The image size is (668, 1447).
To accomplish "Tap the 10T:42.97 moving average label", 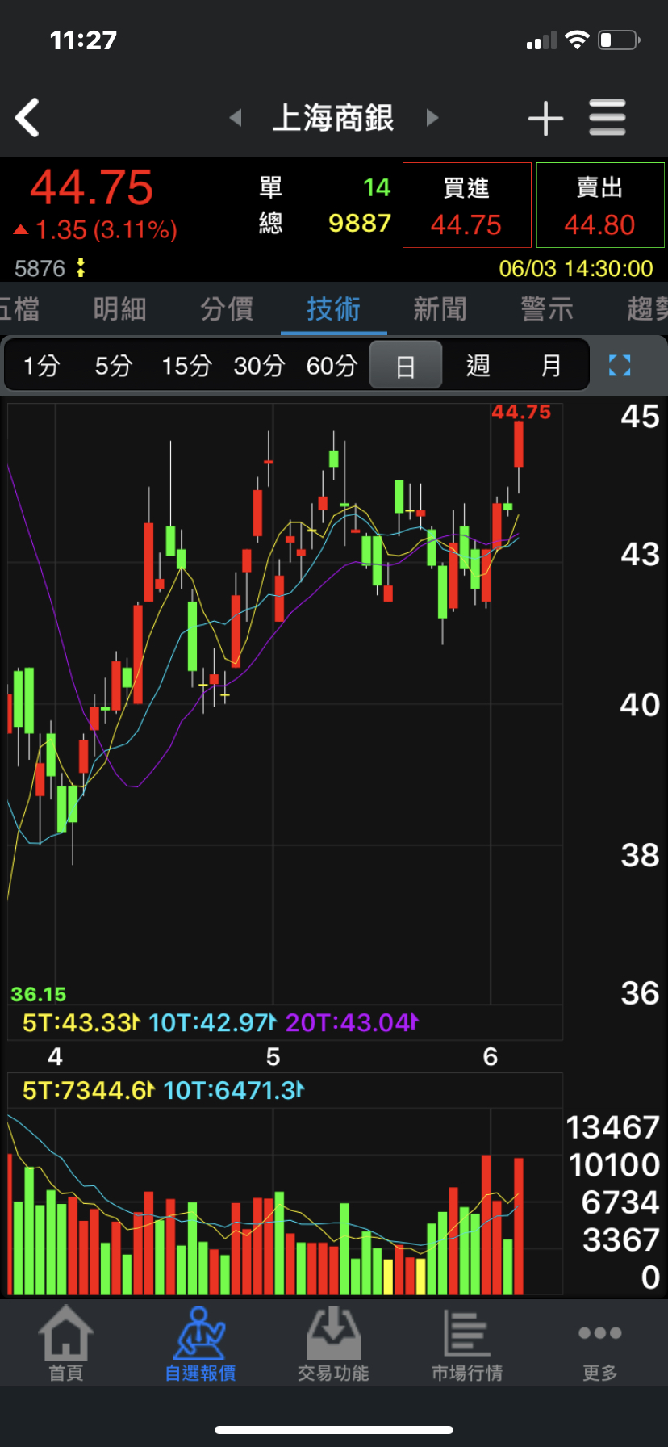I will (212, 1022).
